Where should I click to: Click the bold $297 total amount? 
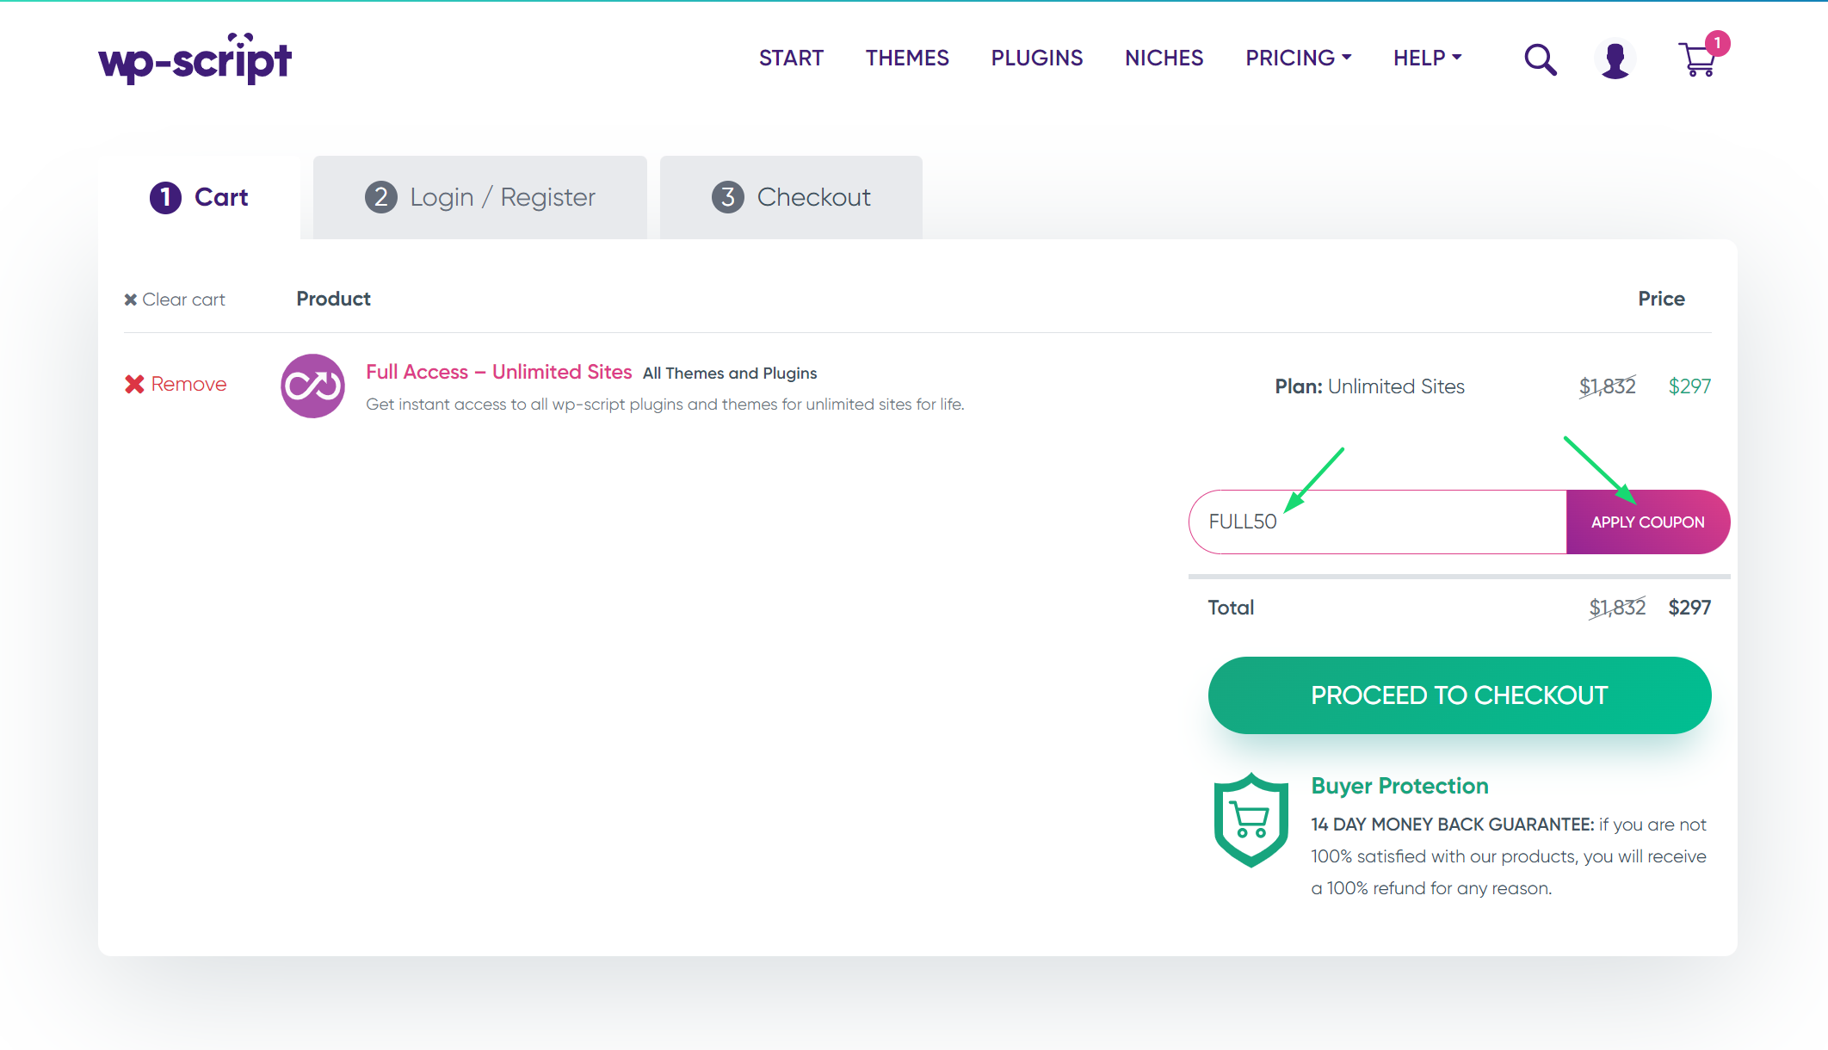click(1689, 608)
